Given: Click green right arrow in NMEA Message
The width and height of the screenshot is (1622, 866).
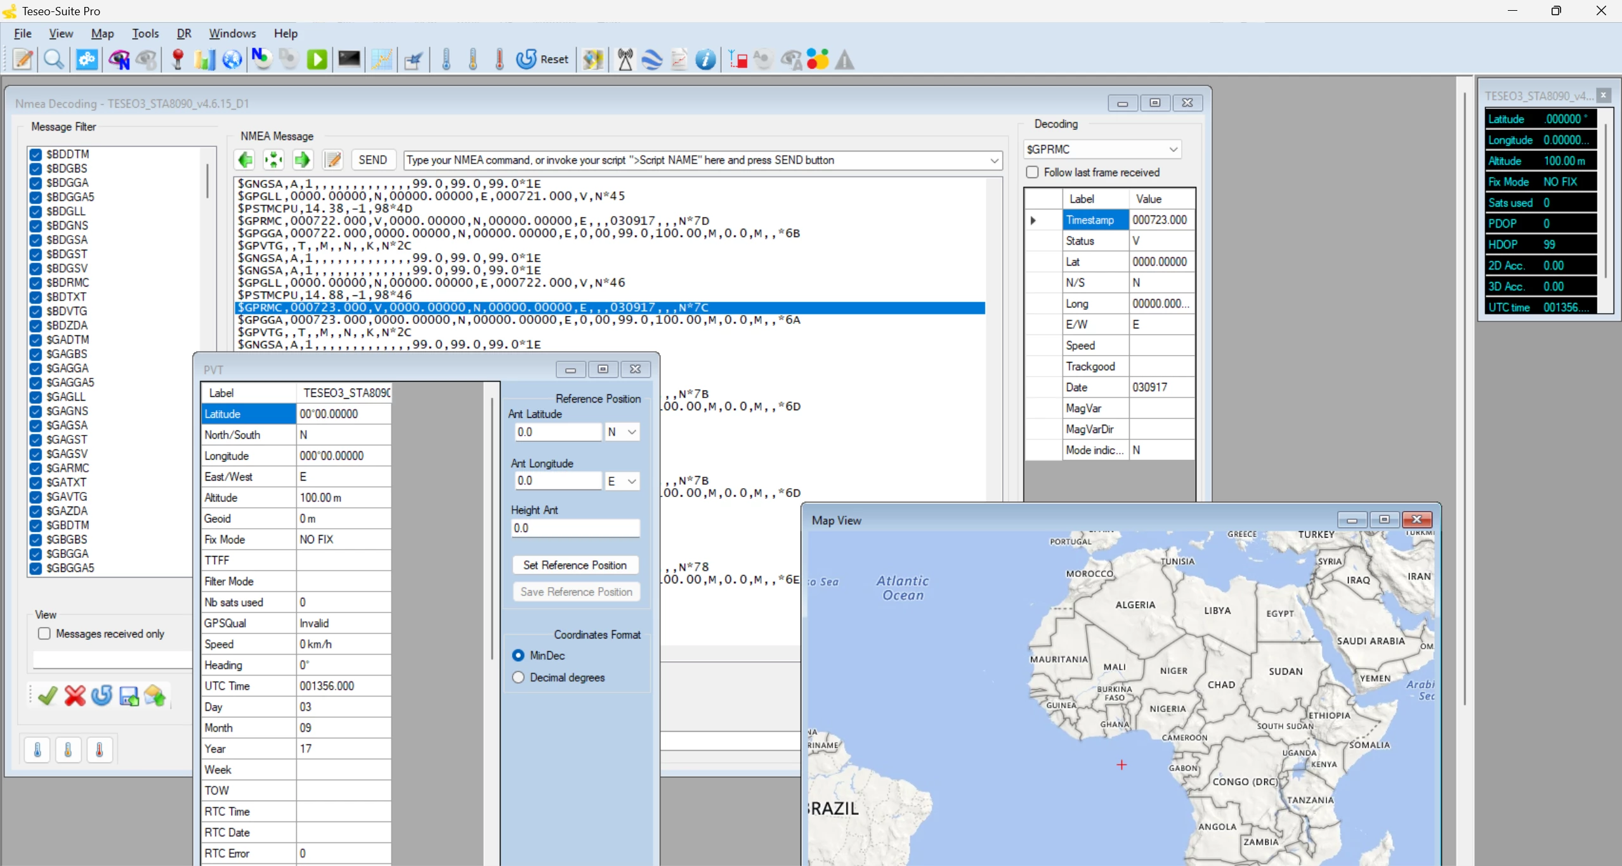Looking at the screenshot, I should coord(302,160).
